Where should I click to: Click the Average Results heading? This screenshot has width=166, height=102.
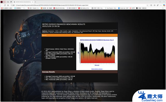click(x=49, y=72)
